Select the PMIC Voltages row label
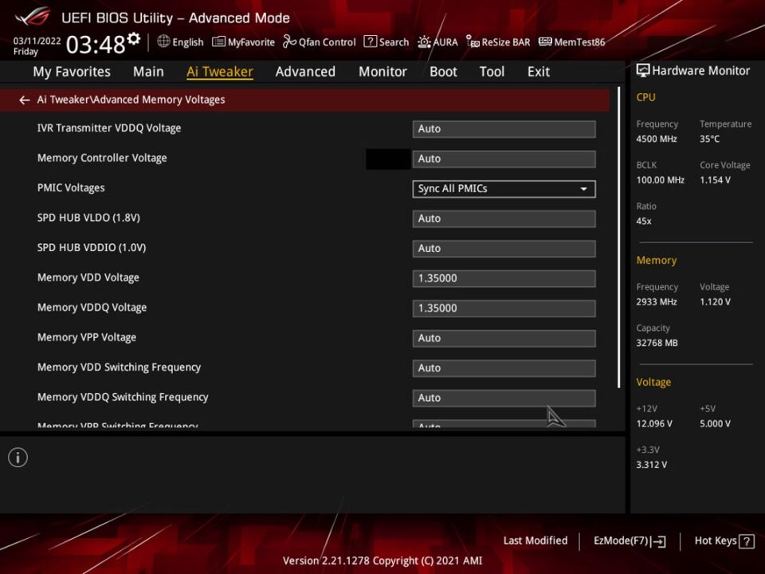765x574 pixels. [71, 188]
